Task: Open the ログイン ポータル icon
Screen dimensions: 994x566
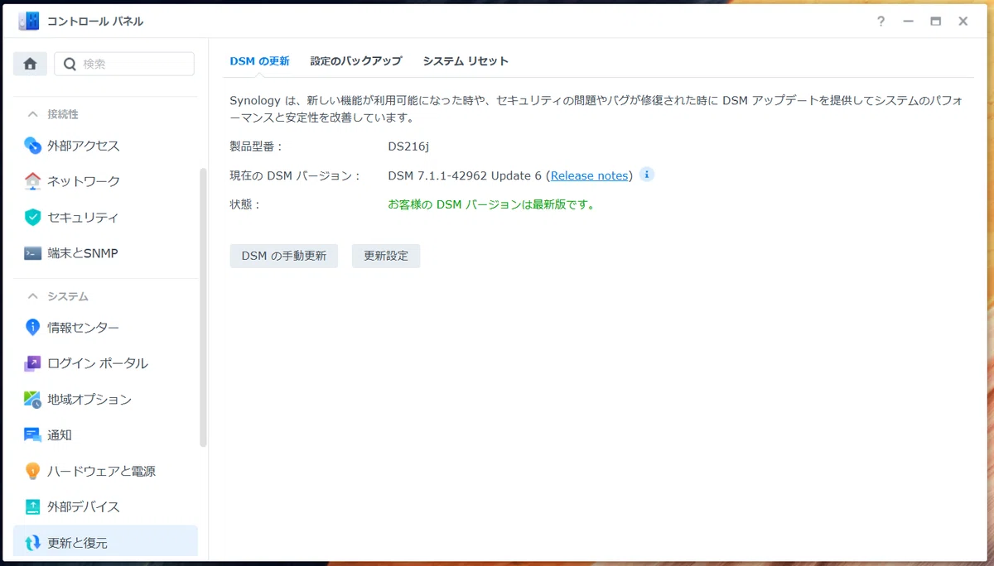Action: pyautogui.click(x=32, y=363)
